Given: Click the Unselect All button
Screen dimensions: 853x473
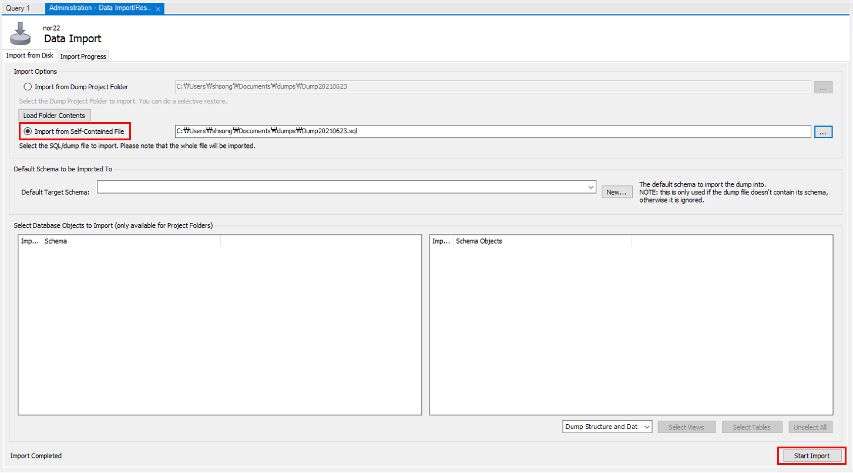Looking at the screenshot, I should pos(810,427).
